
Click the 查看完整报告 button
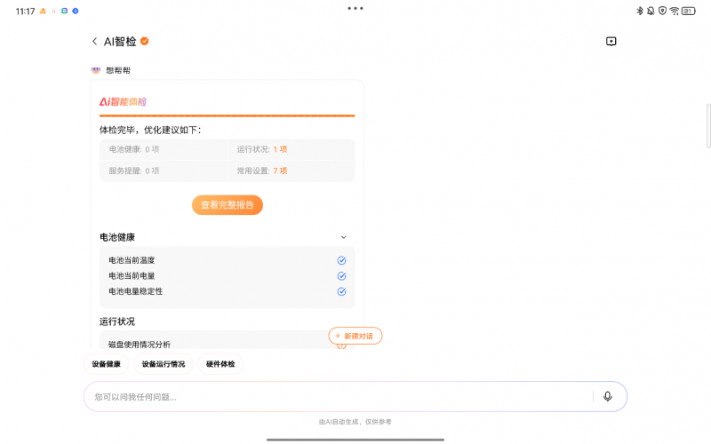228,205
